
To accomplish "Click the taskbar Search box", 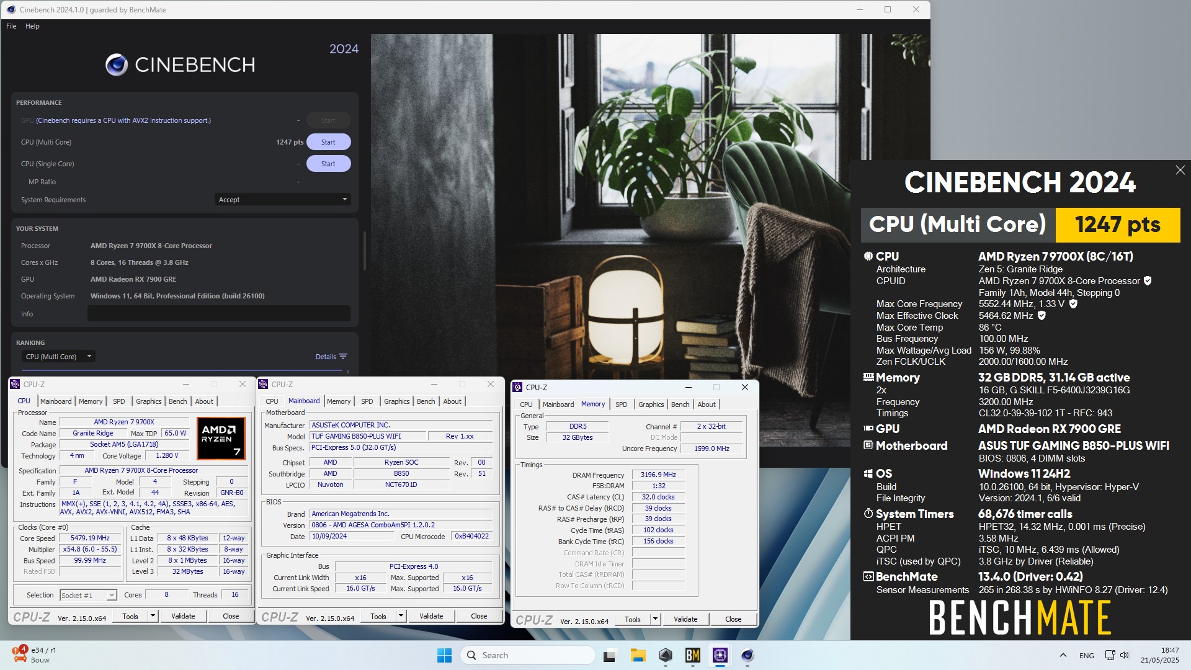I will [x=527, y=655].
